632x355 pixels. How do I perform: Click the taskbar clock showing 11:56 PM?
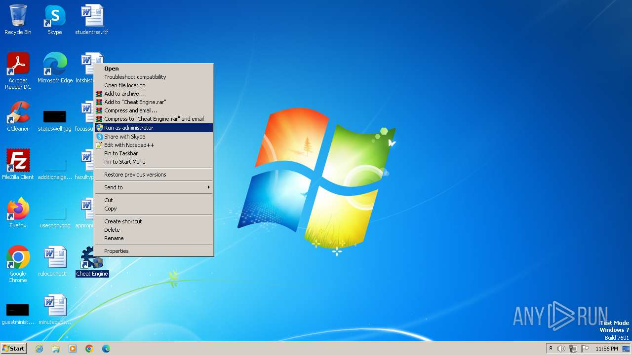(607, 349)
